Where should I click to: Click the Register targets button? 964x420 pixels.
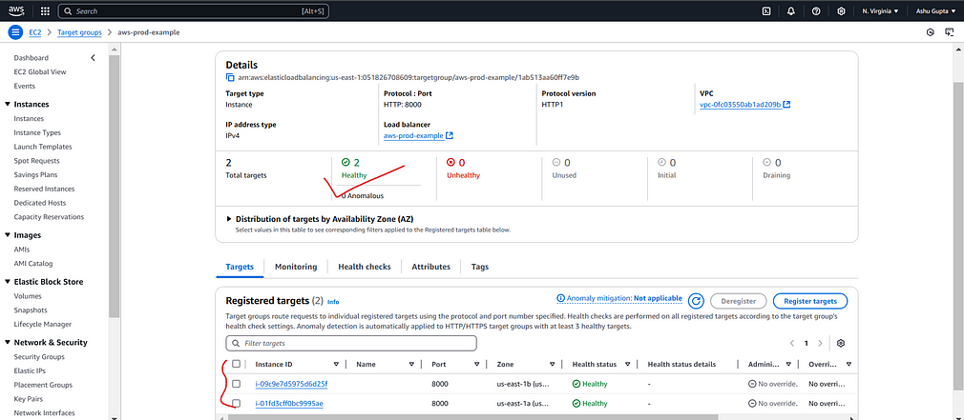click(810, 301)
